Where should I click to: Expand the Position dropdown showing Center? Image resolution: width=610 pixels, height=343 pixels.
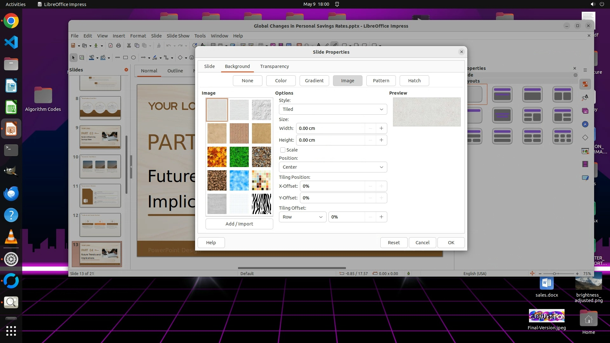click(333, 167)
